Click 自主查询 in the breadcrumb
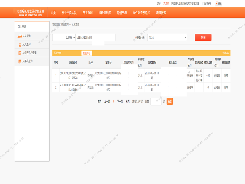 65,25
